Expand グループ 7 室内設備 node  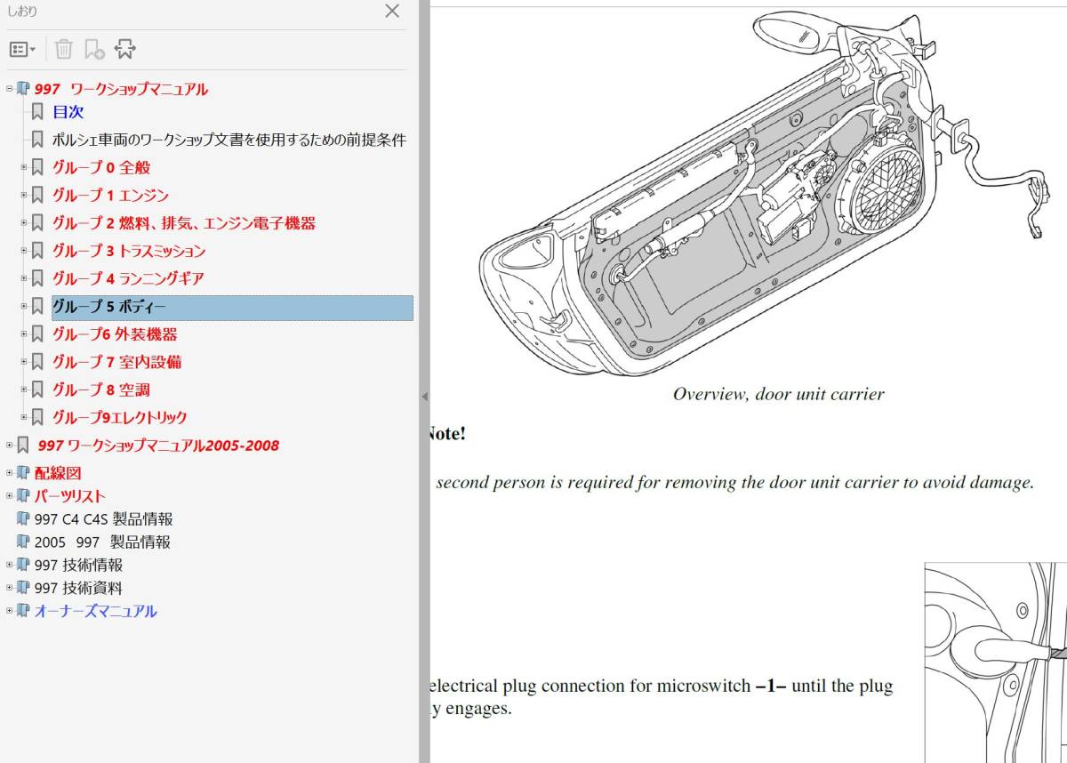[24, 362]
